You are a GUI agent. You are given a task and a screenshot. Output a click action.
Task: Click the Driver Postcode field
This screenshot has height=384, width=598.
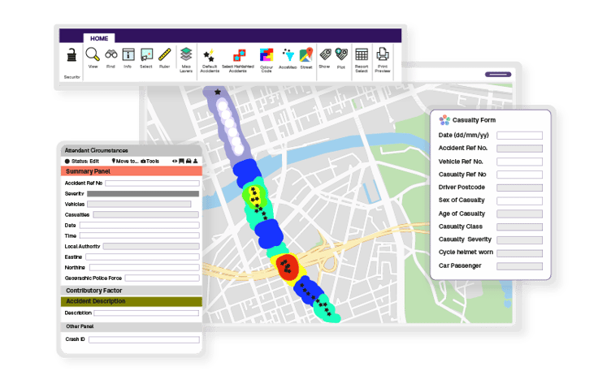pos(519,188)
